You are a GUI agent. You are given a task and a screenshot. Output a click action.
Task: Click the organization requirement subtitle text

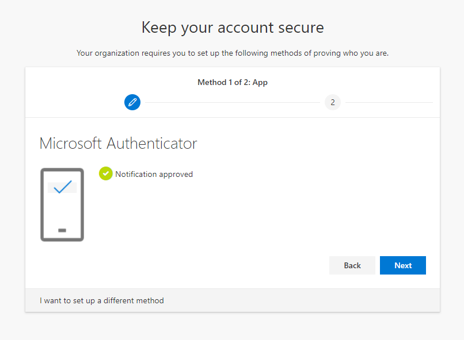coord(233,53)
